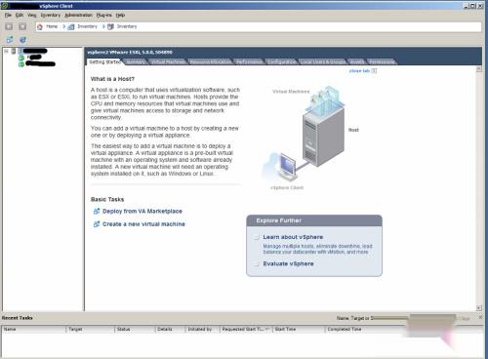Click Create a new virtual machine link
Viewport: 488px width, 359px height.
click(143, 224)
